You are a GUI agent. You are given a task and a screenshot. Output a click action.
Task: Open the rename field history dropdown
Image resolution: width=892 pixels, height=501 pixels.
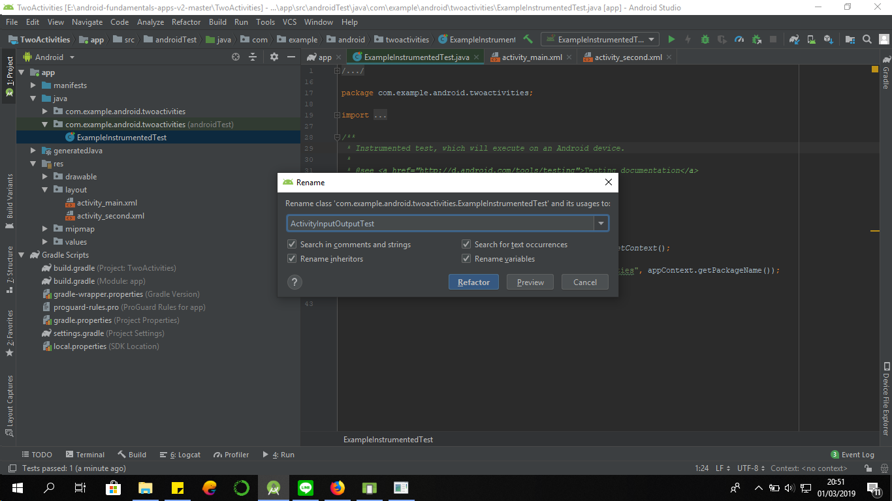point(601,223)
